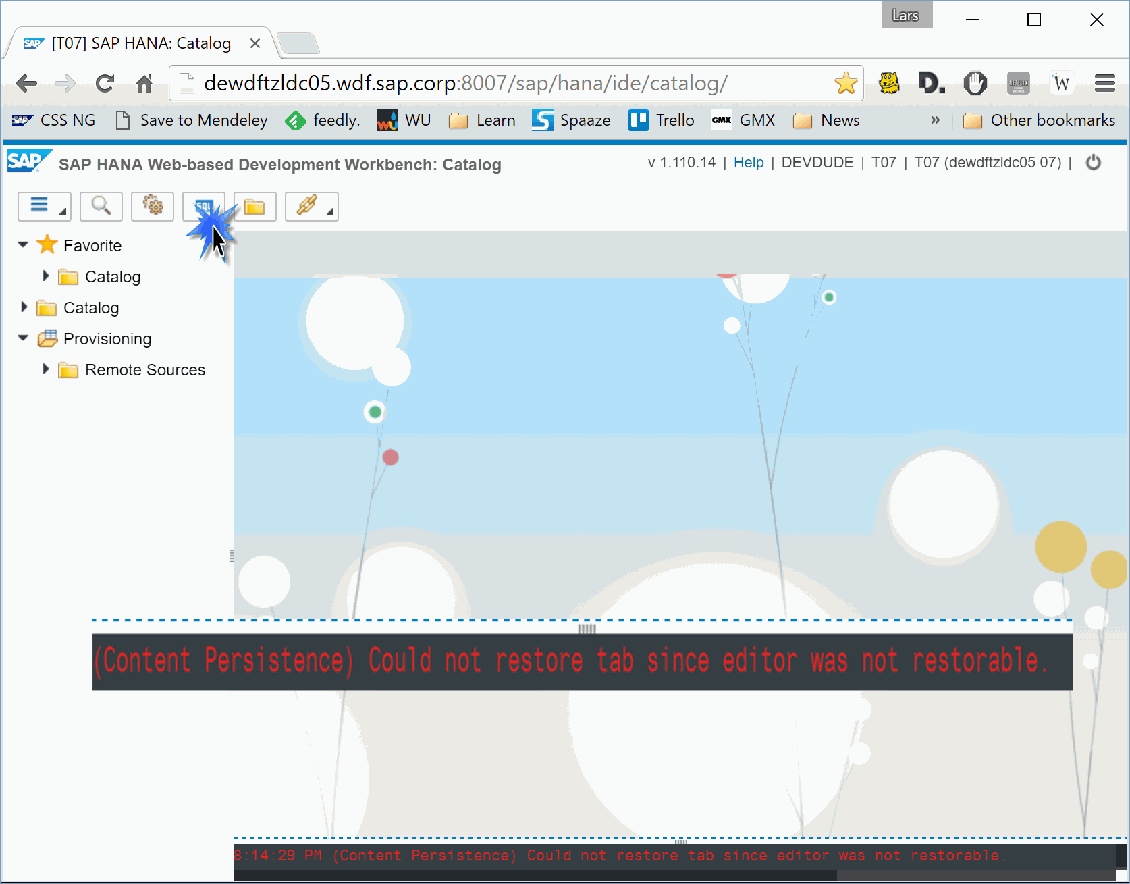Viewport: 1130px width, 884px height.
Task: Reload the page
Action: (x=105, y=84)
